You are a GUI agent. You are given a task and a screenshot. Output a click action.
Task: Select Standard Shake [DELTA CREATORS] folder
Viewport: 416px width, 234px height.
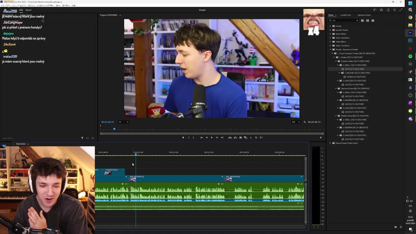[355, 88]
